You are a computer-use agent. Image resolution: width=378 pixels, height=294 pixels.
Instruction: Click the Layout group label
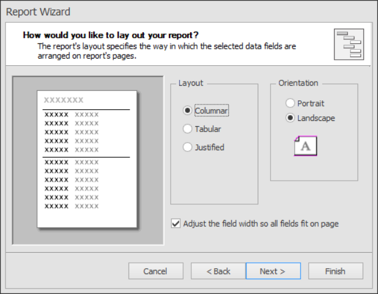(191, 83)
